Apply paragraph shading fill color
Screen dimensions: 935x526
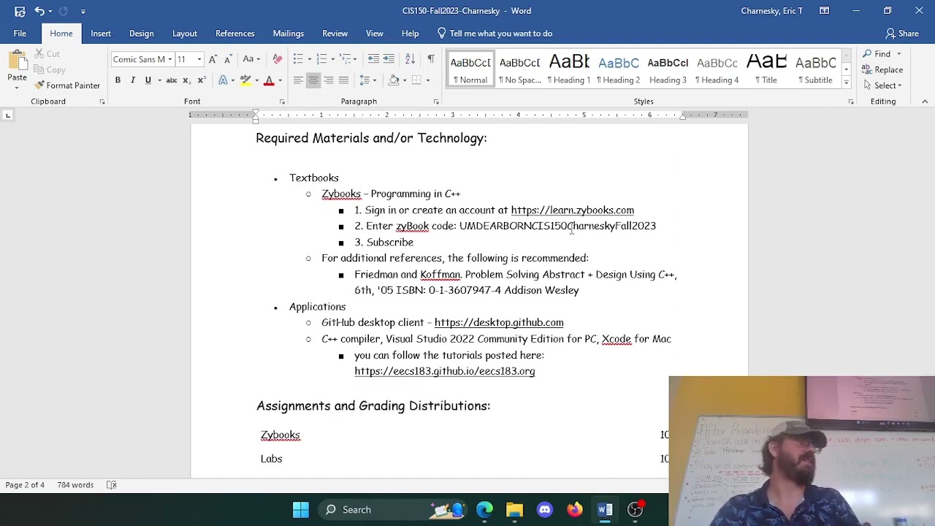pyautogui.click(x=394, y=80)
